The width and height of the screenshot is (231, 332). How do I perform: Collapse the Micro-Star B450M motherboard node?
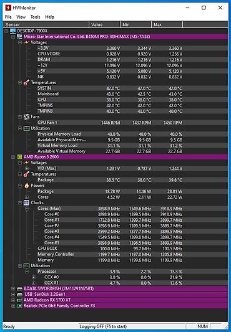click(13, 37)
